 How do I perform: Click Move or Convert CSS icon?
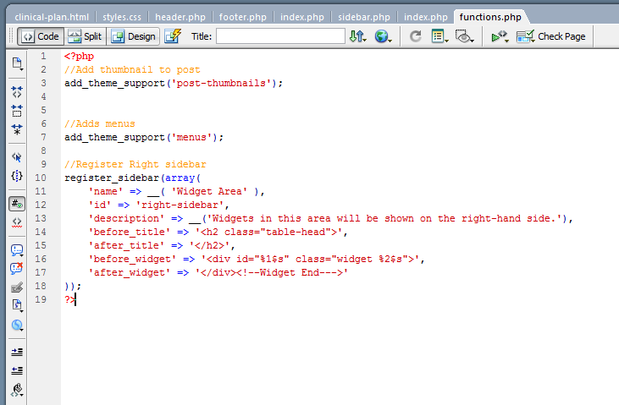(17, 325)
